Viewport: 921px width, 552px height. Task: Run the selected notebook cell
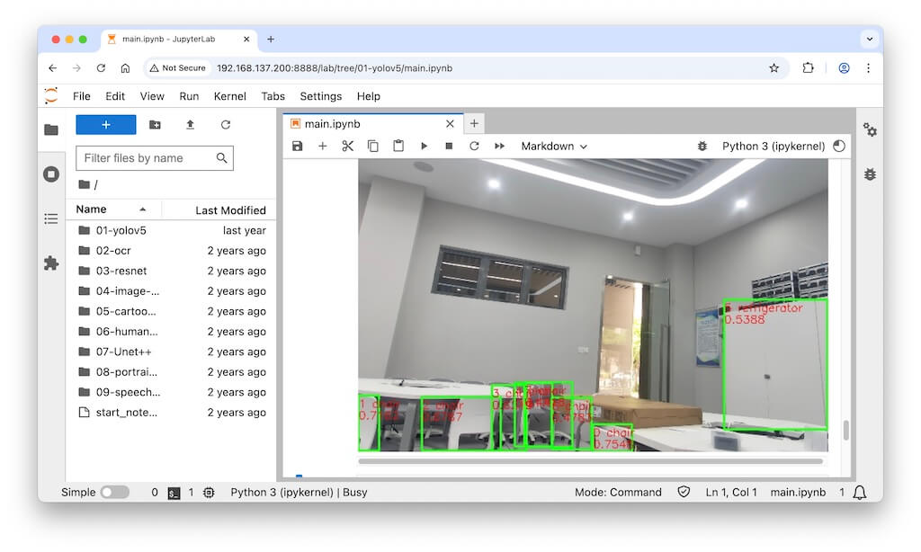(424, 146)
